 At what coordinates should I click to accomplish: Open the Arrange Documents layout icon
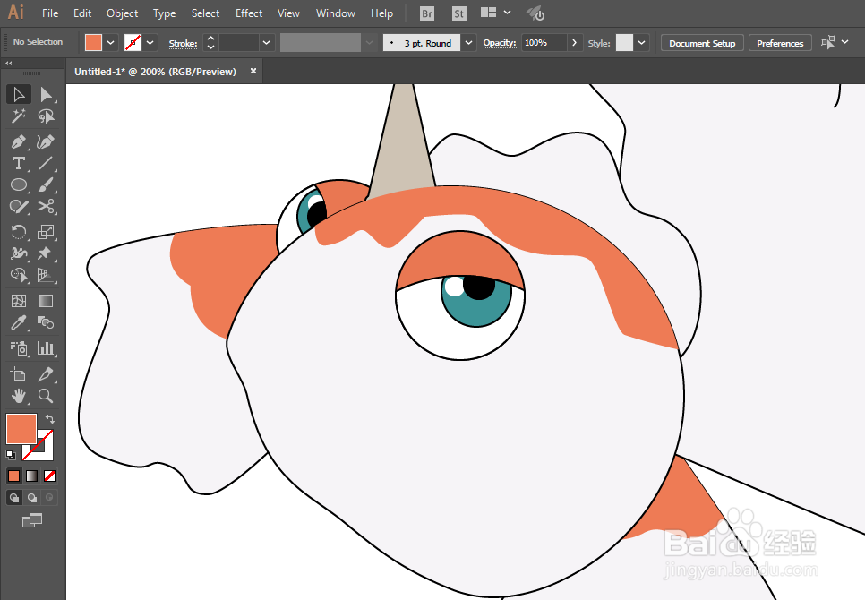(x=488, y=13)
